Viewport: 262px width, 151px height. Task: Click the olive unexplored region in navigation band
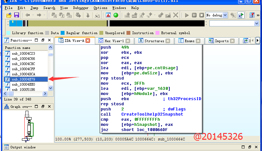68,24
